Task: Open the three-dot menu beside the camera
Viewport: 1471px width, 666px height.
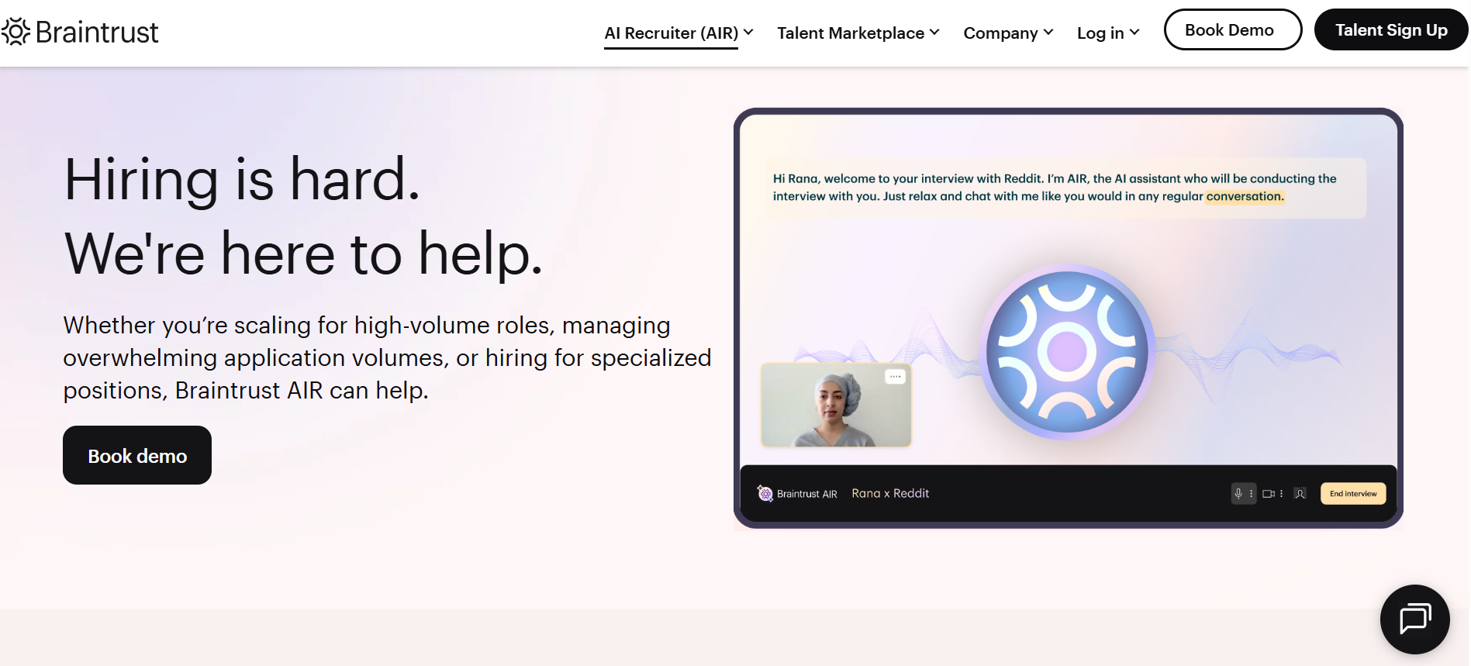Action: pos(1281,493)
